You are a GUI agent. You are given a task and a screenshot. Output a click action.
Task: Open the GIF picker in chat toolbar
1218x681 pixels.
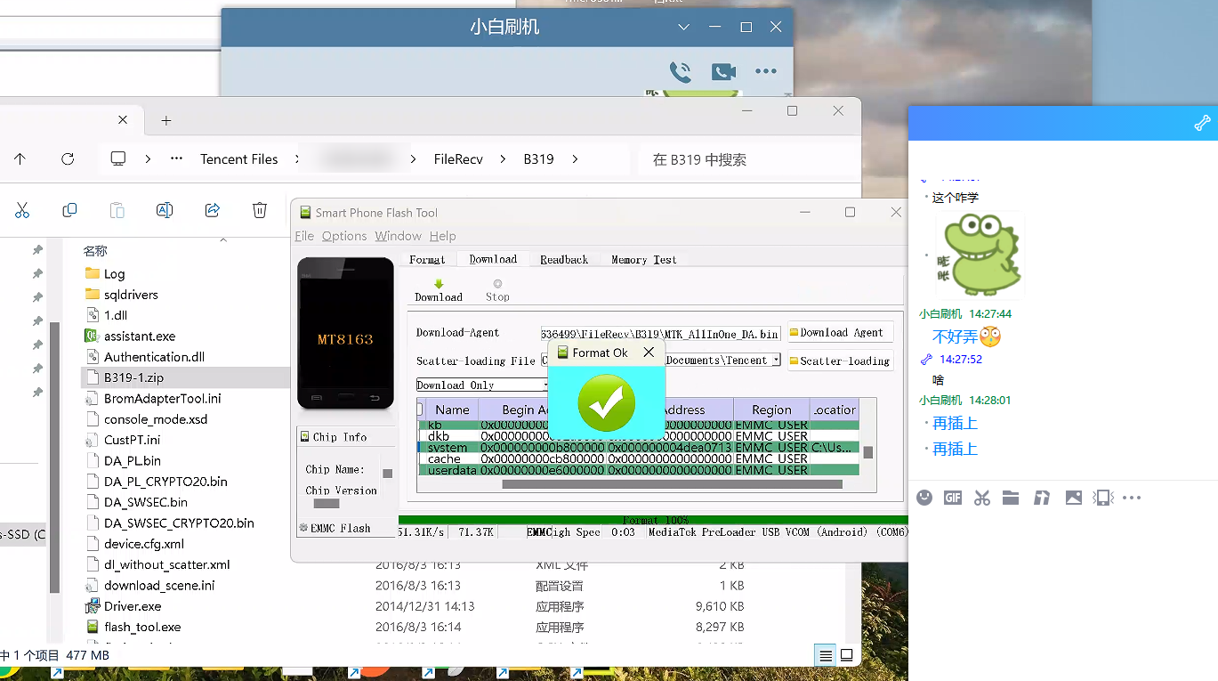[953, 498]
